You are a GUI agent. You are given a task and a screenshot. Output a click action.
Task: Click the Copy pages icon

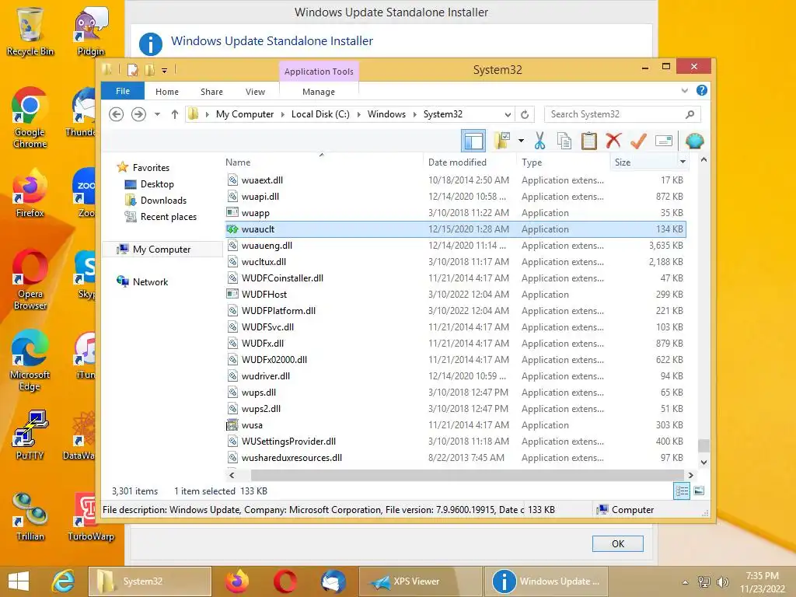[x=564, y=141]
